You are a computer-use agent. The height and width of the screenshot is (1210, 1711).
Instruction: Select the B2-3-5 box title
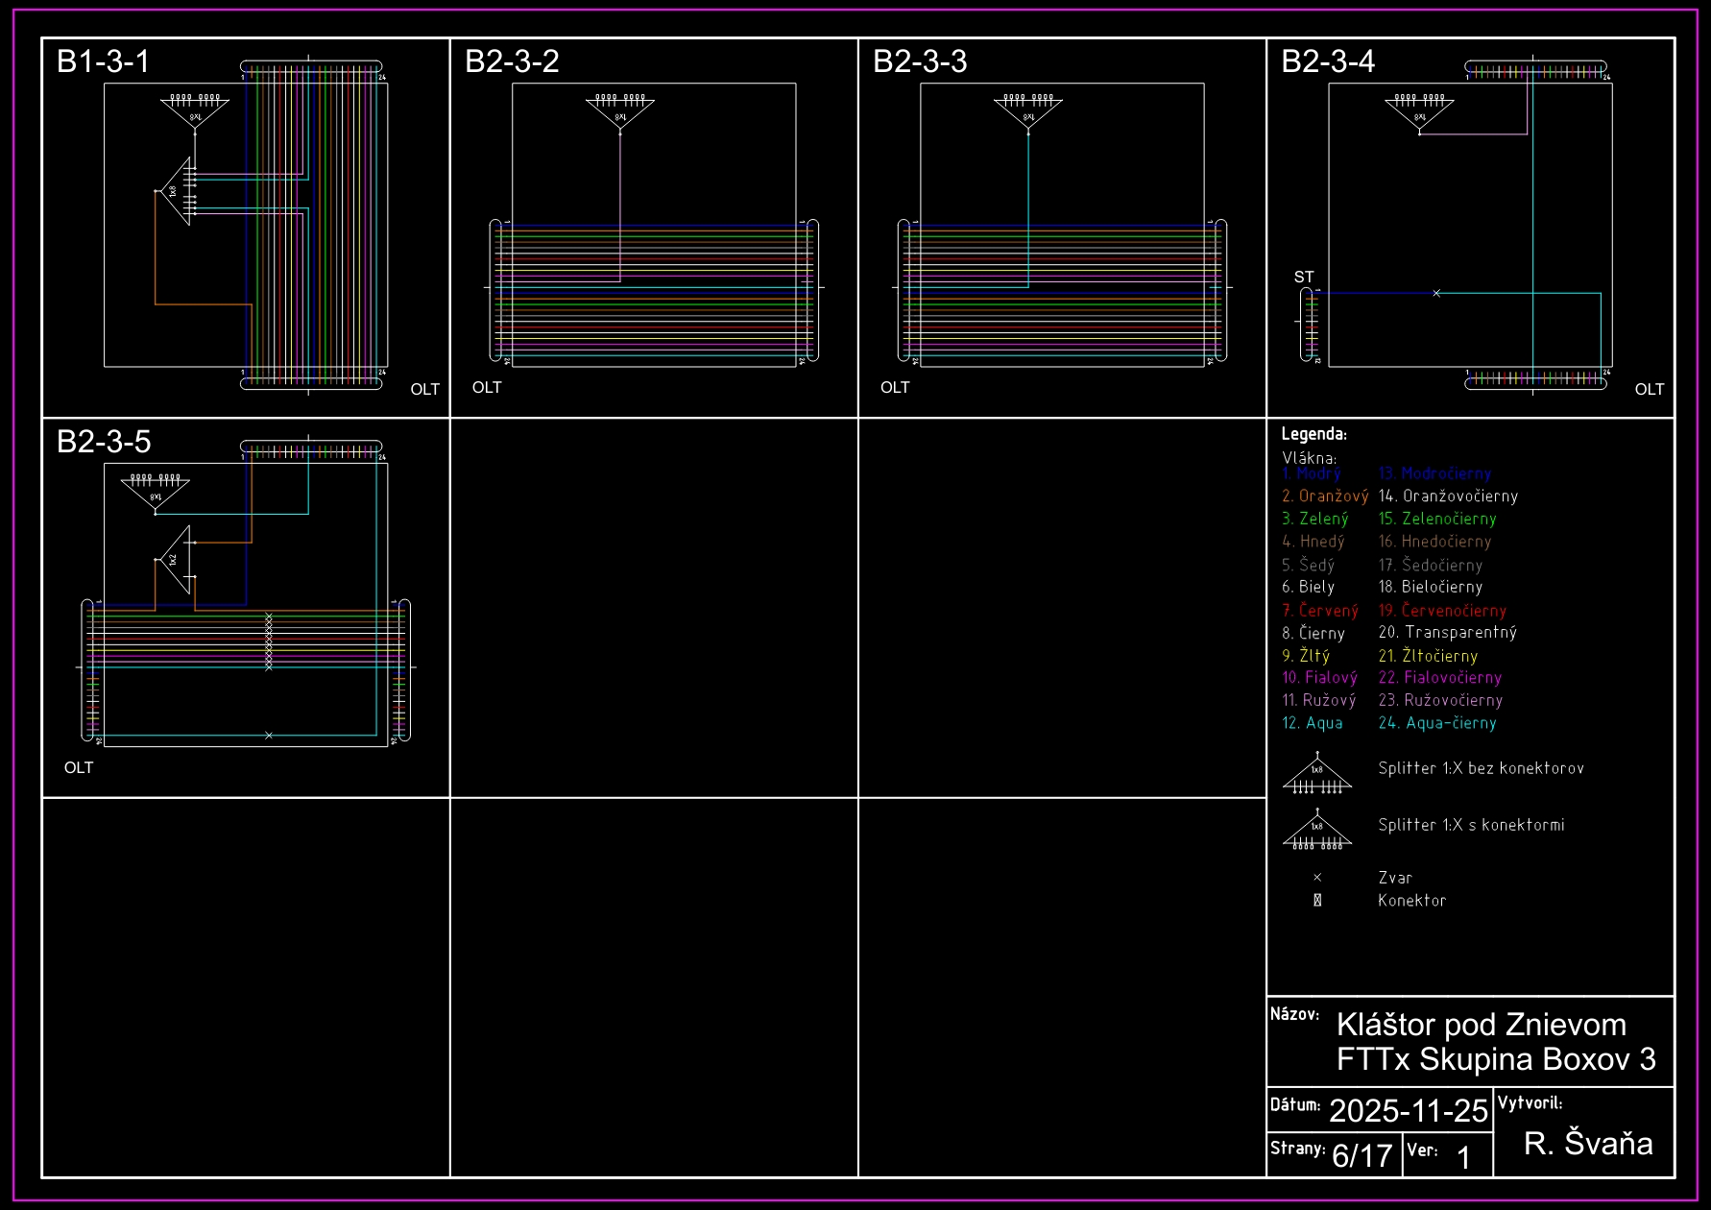104,442
